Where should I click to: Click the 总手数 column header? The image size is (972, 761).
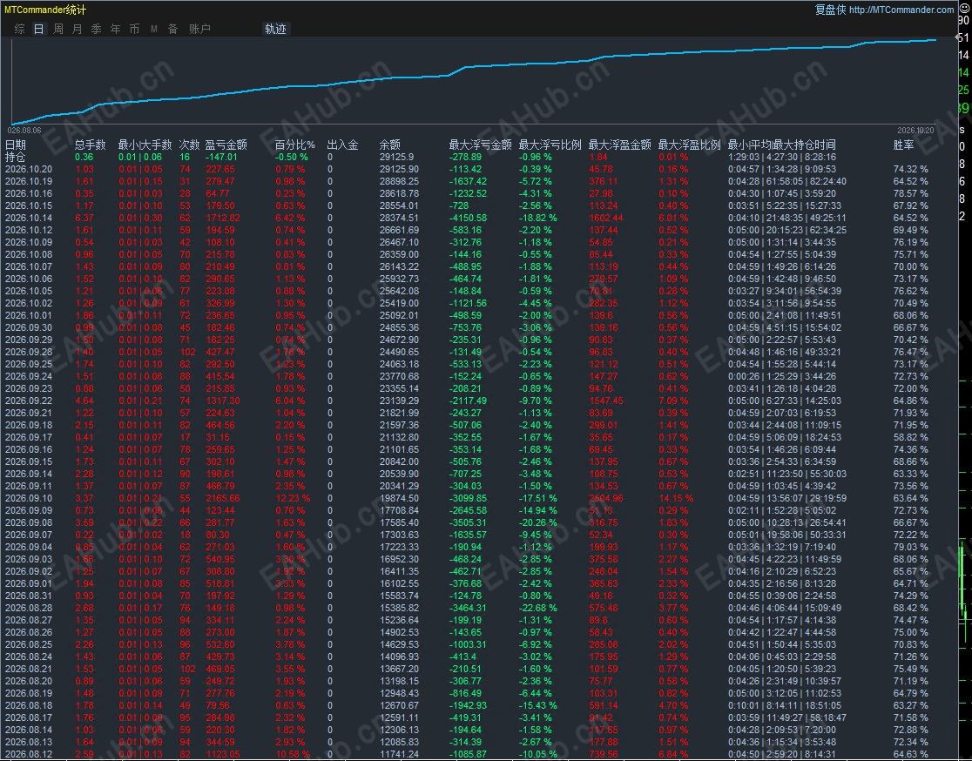tap(91, 145)
